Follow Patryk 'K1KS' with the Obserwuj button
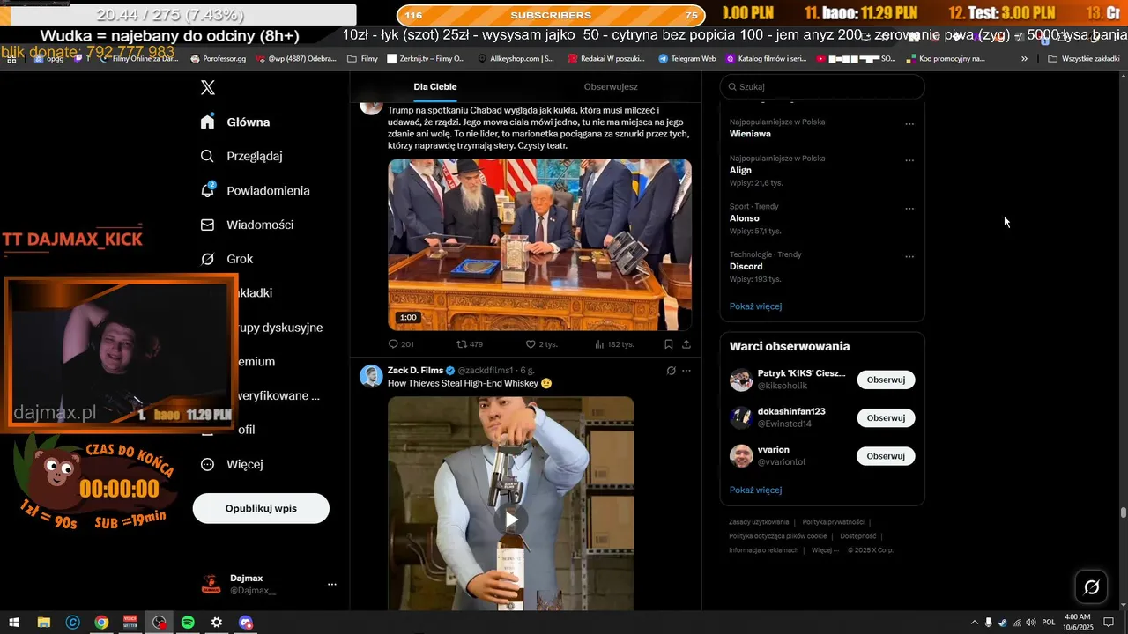This screenshot has width=1128, height=634. 886,380
